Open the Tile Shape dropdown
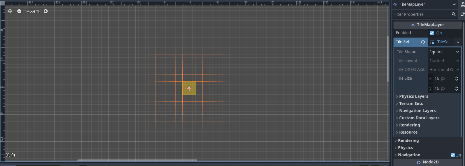The image size is (465, 166). coord(444,52)
